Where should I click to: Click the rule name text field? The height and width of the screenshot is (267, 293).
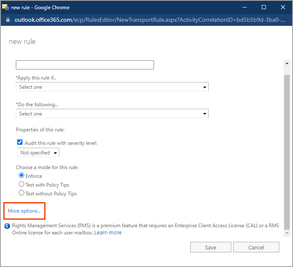click(85, 65)
